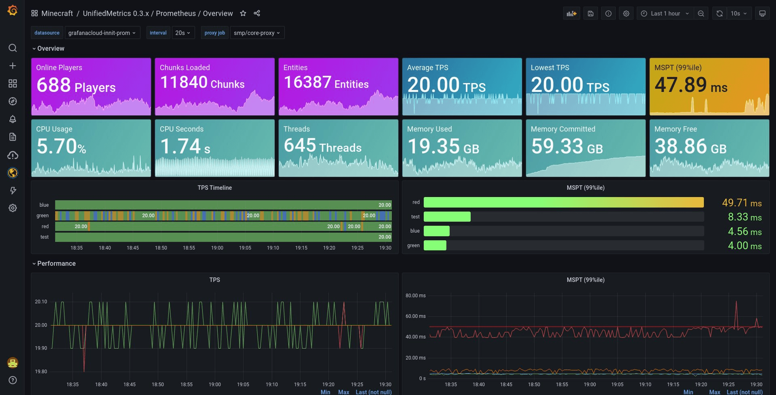Go to Minecraft folder breadcrumb
Screen dimensions: 776x395
(x=57, y=13)
